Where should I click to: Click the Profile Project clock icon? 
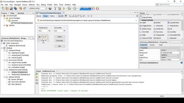coord(75,8)
